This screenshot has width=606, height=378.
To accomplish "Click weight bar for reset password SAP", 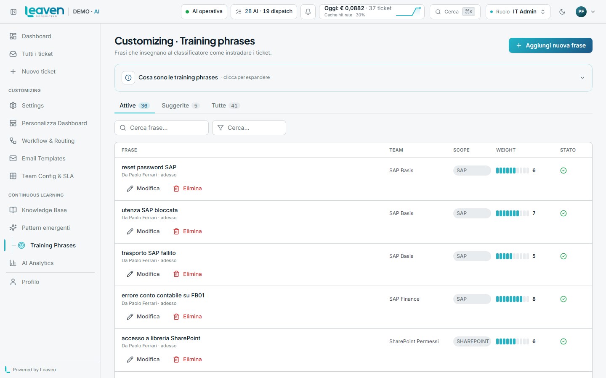I will point(513,171).
